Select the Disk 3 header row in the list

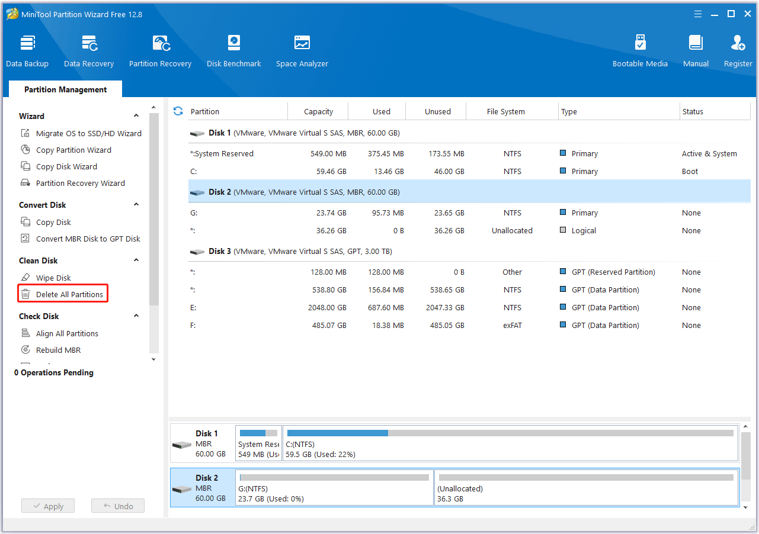(469, 252)
